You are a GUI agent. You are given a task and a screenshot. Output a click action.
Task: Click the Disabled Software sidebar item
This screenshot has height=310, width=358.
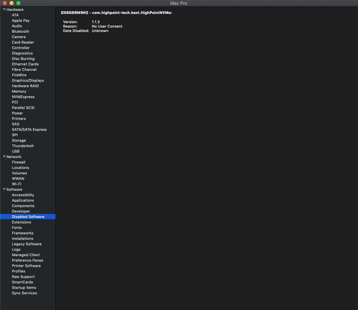tap(28, 217)
